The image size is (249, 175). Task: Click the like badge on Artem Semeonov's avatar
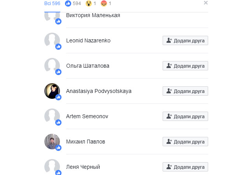click(x=58, y=122)
